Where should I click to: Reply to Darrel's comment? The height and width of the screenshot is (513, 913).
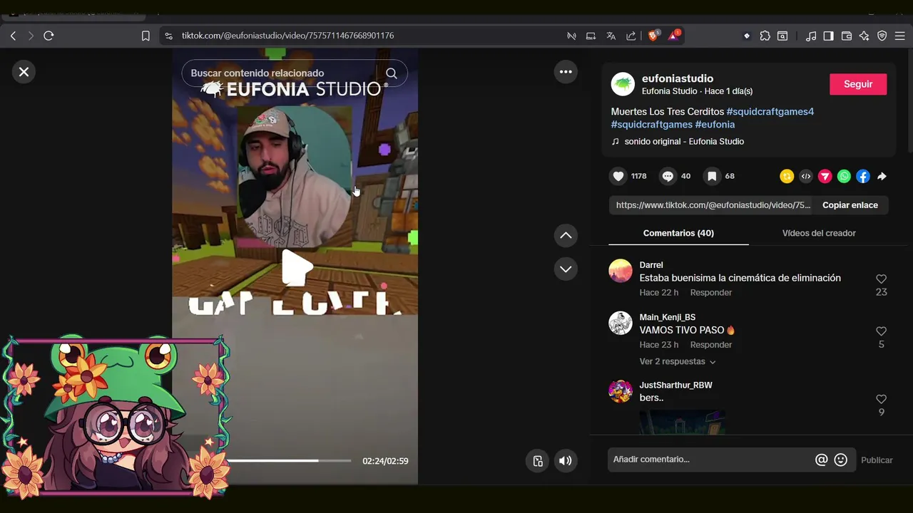(x=711, y=293)
